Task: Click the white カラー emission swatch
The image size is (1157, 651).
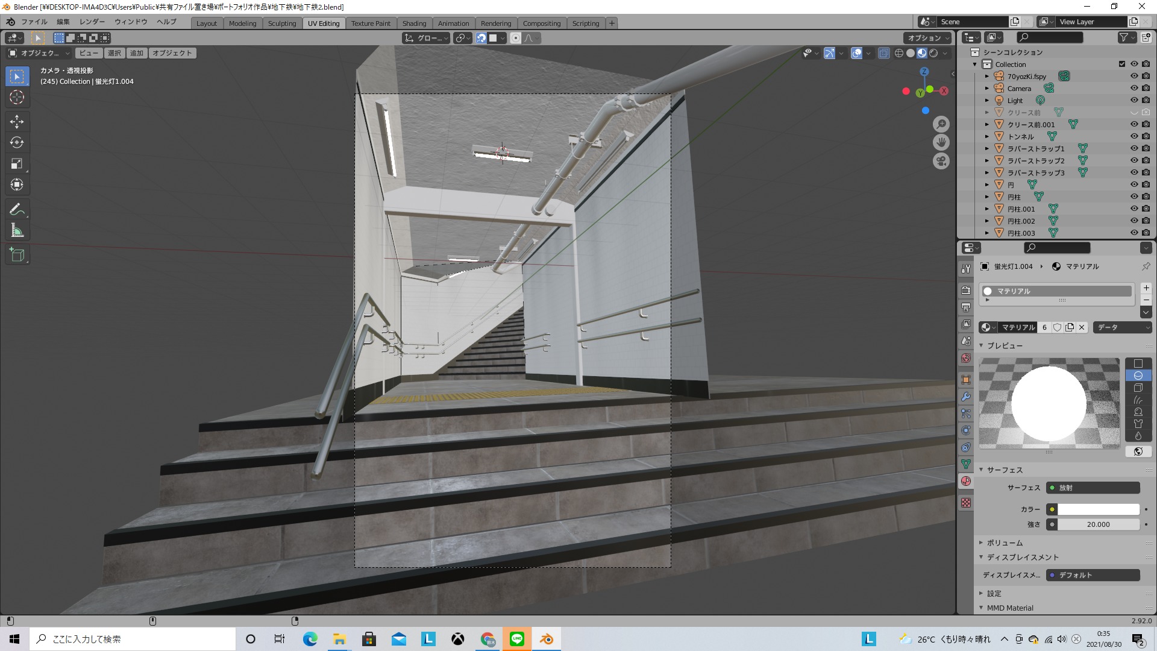Action: pyautogui.click(x=1098, y=509)
